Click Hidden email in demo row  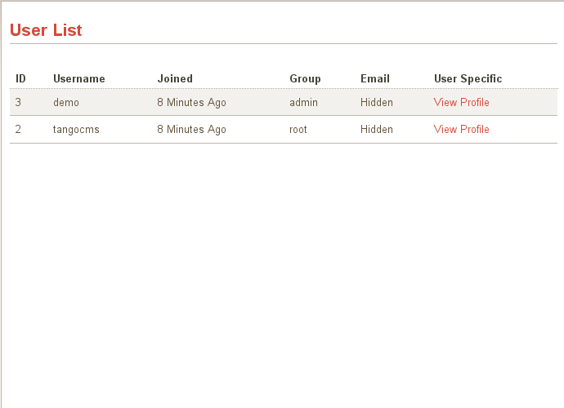click(377, 102)
